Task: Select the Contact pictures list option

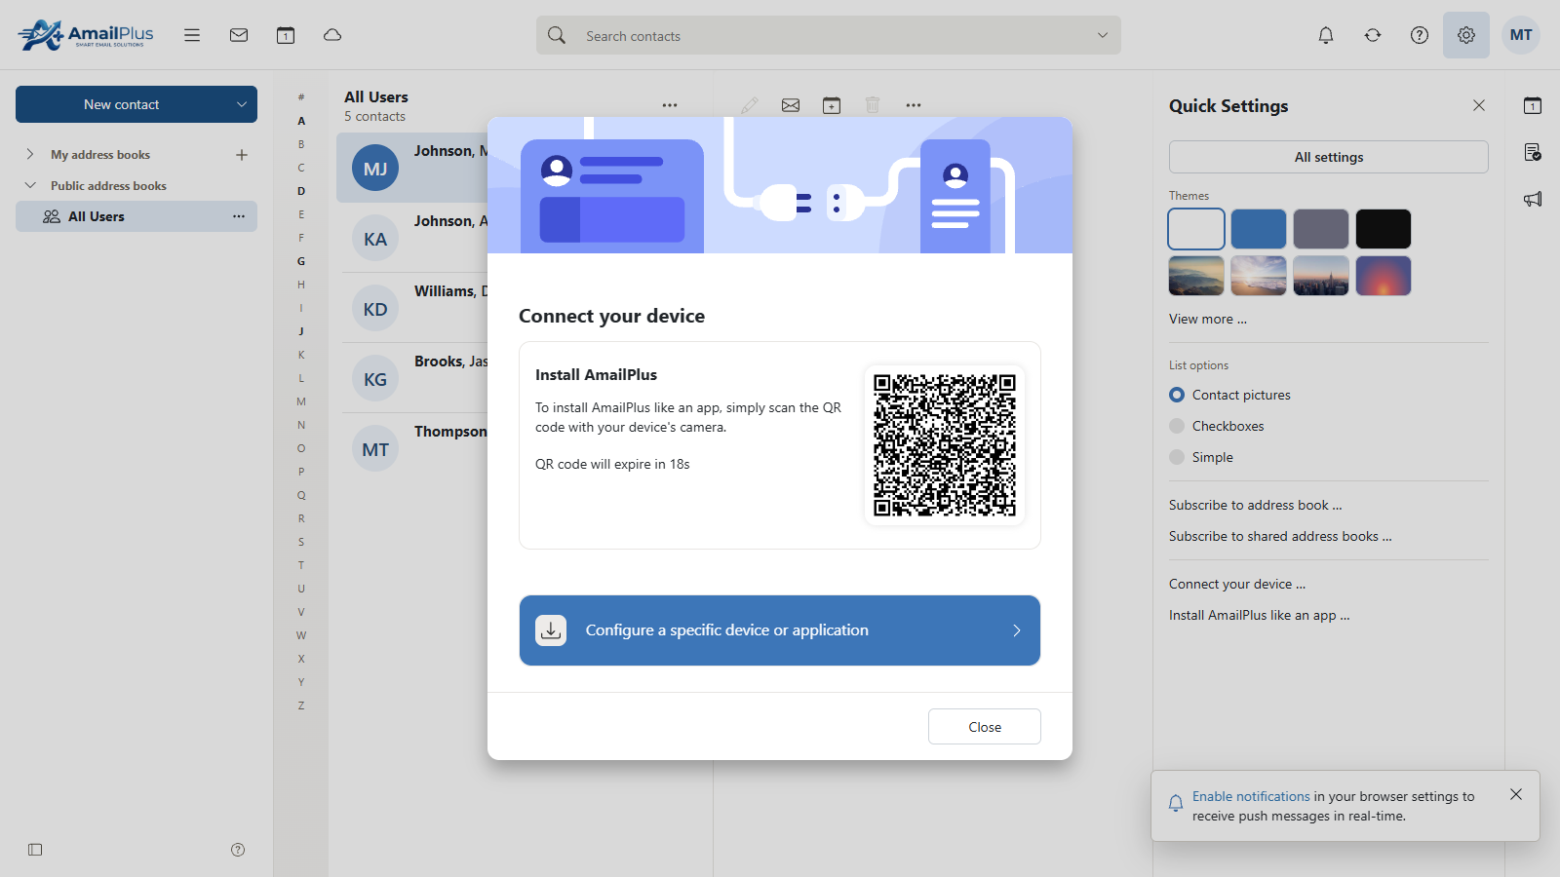Action: [1229, 395]
